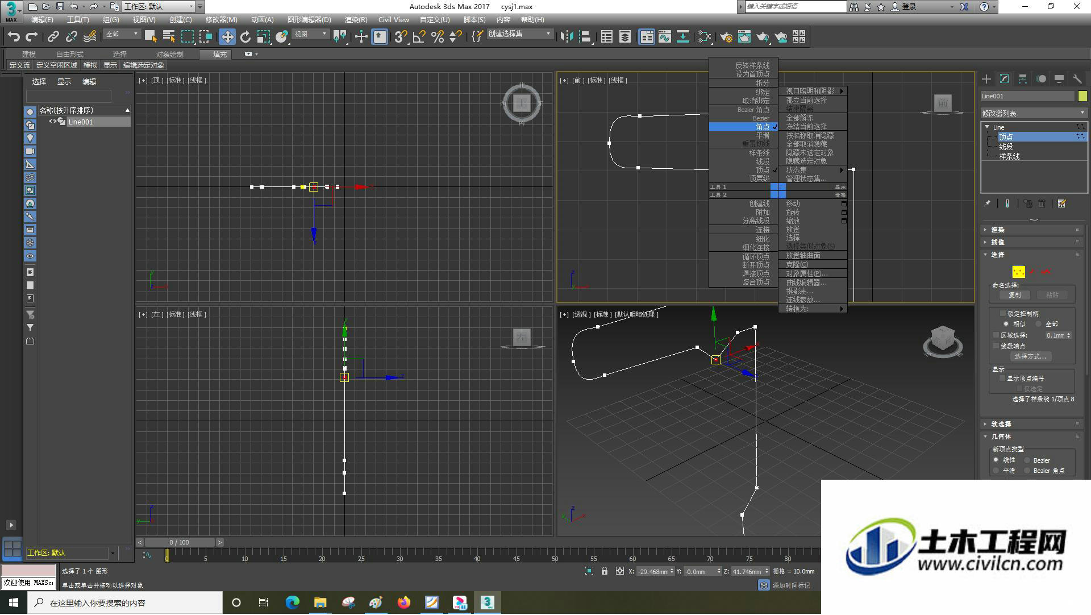Open the 创建选择集 dropdown

519,34
